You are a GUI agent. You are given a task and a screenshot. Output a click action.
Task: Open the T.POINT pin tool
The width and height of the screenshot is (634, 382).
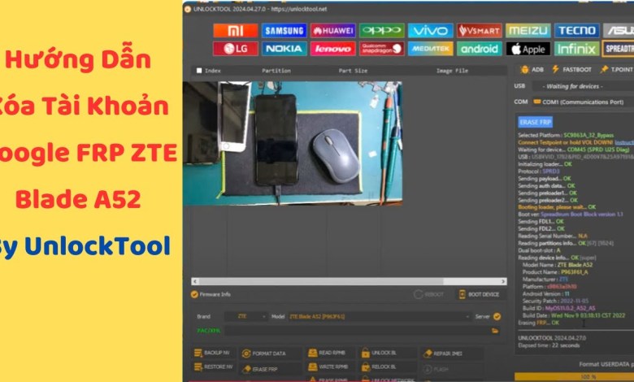click(616, 70)
